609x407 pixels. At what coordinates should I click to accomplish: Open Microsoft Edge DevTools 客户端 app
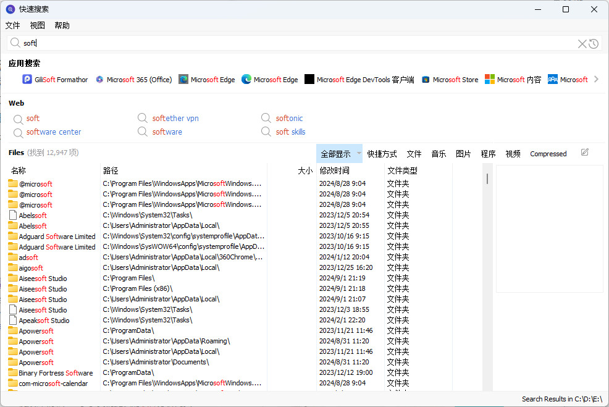tap(359, 80)
